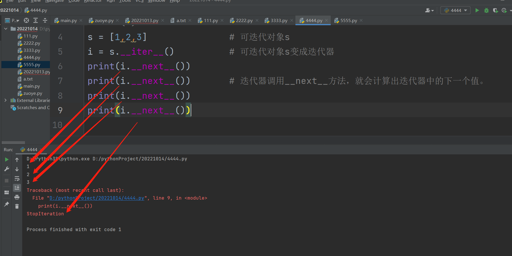Close the 2222.py tab

coord(257,20)
